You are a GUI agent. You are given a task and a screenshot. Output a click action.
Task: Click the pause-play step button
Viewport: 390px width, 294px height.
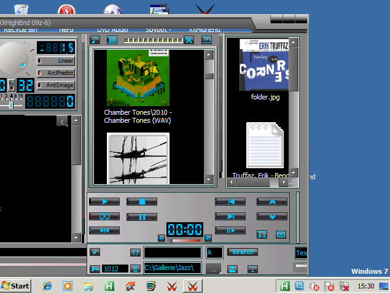(230, 230)
